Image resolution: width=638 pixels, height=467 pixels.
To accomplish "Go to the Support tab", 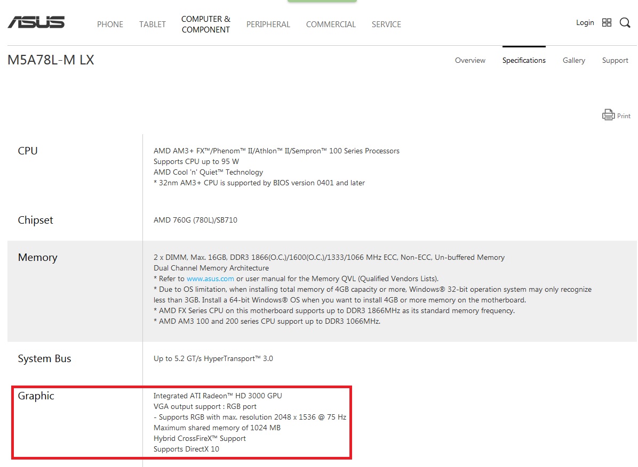I will click(615, 61).
